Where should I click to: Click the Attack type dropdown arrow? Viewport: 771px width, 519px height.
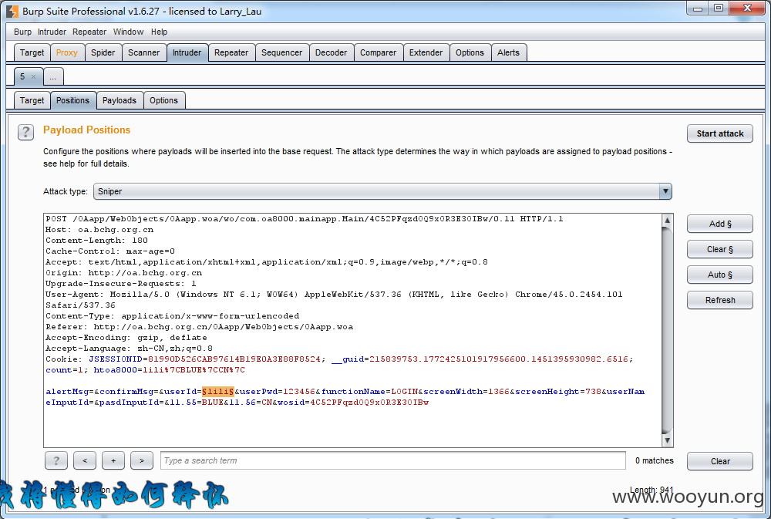pyautogui.click(x=665, y=191)
